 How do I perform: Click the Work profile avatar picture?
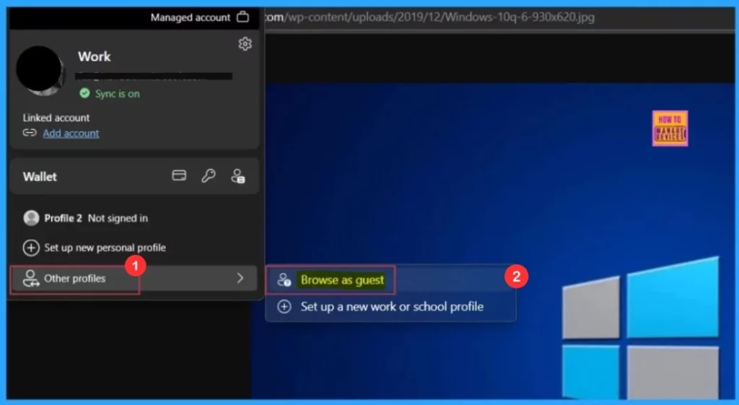[x=40, y=71]
